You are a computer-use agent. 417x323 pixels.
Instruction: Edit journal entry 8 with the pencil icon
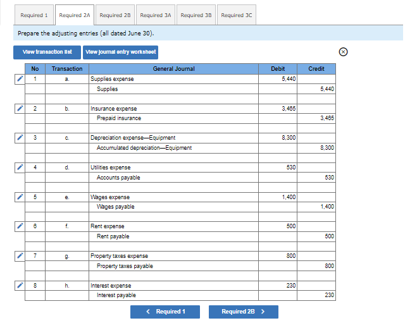[20, 286]
